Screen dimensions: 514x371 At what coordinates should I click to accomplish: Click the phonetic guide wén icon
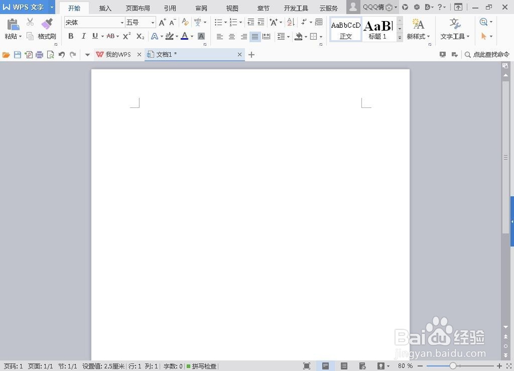(x=198, y=22)
